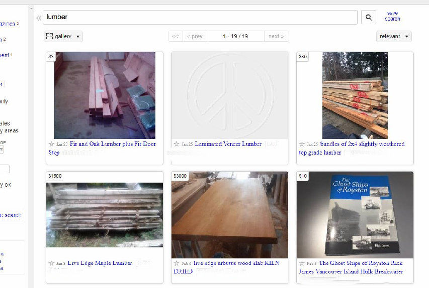
Task: Favorite the bundles of 2x4 listing
Action: (x=302, y=144)
